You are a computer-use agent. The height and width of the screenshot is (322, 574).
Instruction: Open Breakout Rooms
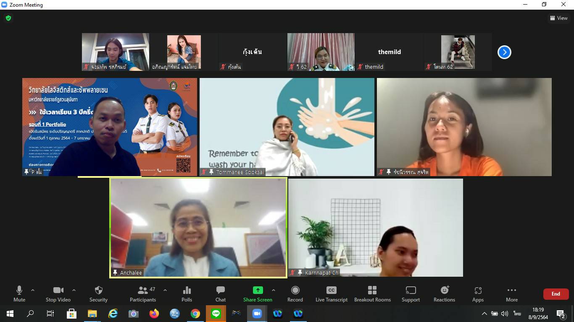(372, 293)
